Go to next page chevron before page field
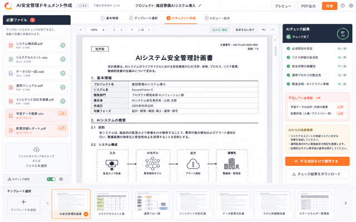 tap(121, 29)
